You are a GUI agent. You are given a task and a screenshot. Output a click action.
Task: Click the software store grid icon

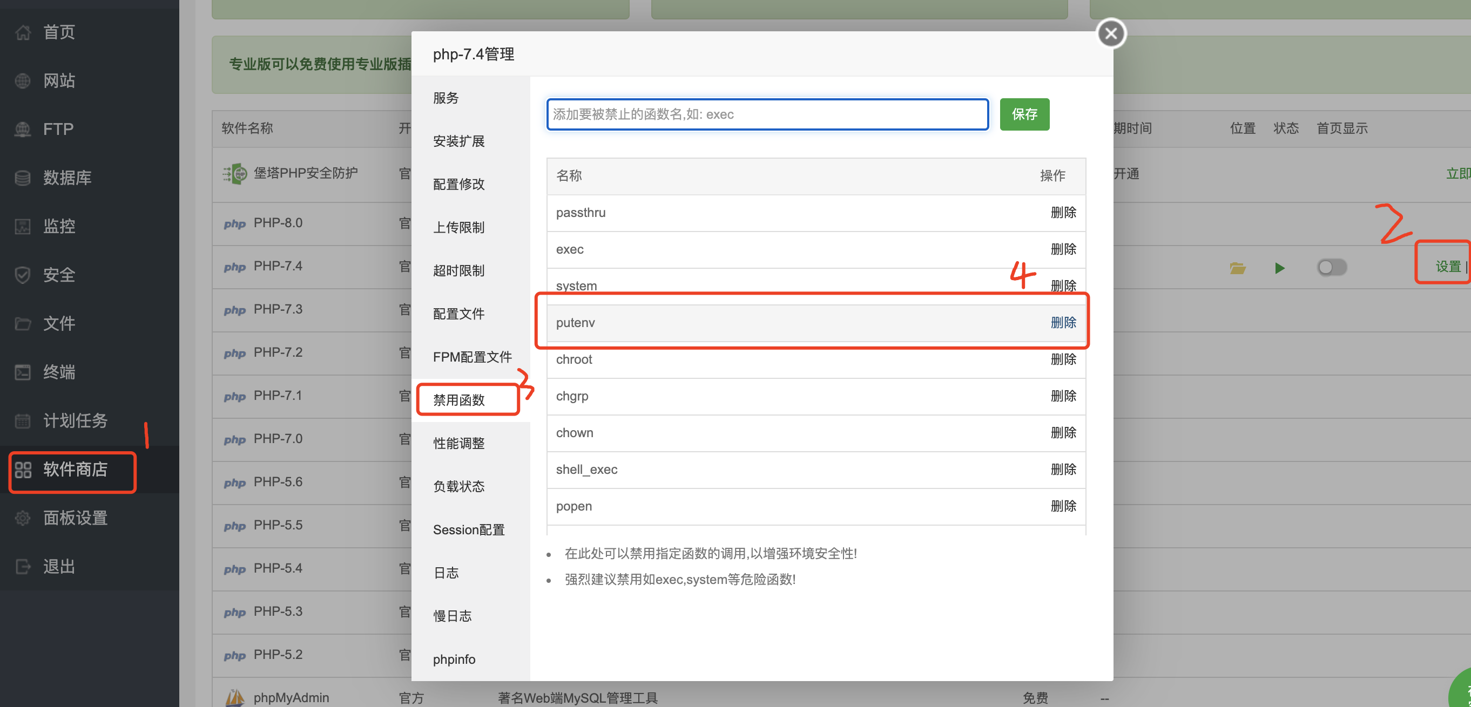tap(23, 470)
